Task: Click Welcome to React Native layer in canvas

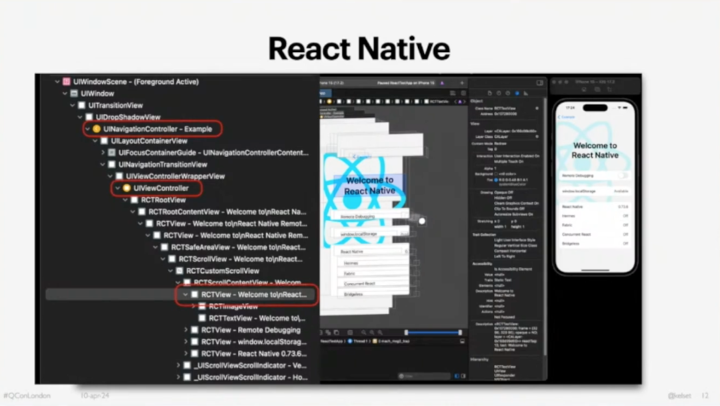Action: coord(369,186)
